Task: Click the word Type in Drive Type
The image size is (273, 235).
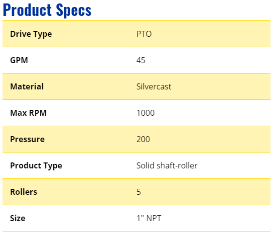Action: 43,35
